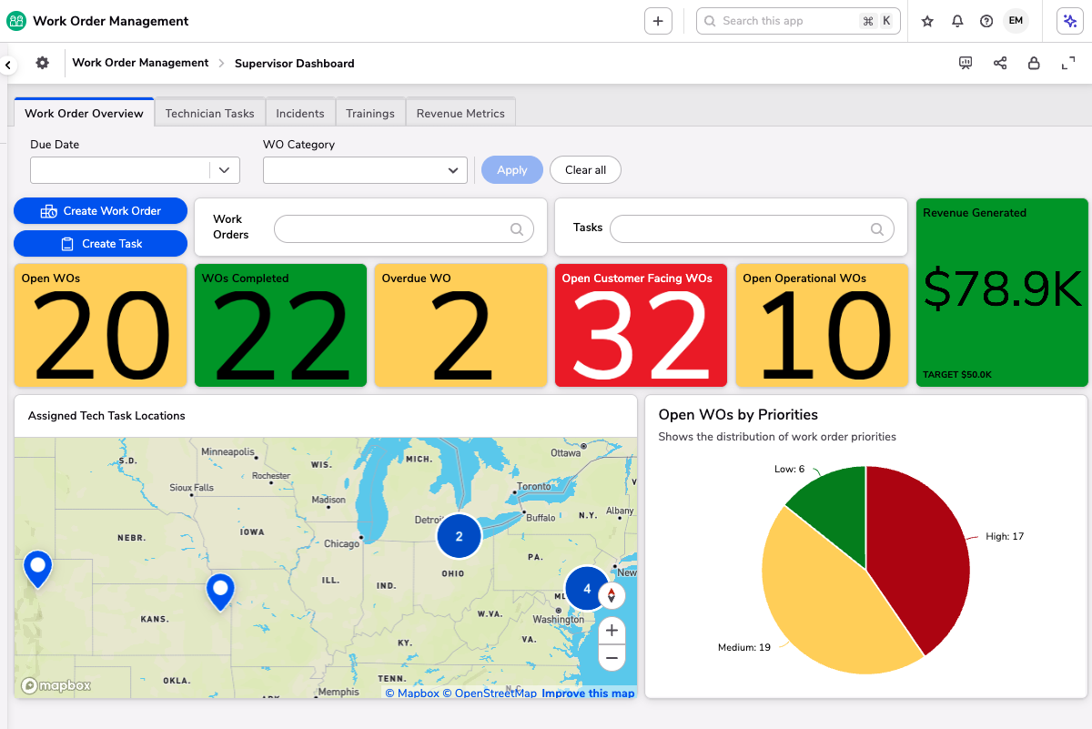Click the plus add-new button
The image size is (1092, 729).
click(658, 21)
